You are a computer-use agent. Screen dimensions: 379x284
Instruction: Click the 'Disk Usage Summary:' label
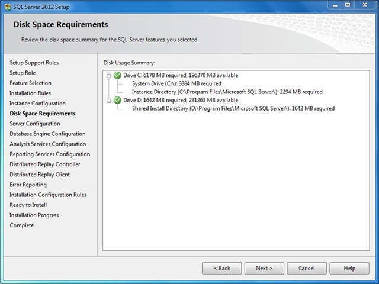tap(129, 63)
